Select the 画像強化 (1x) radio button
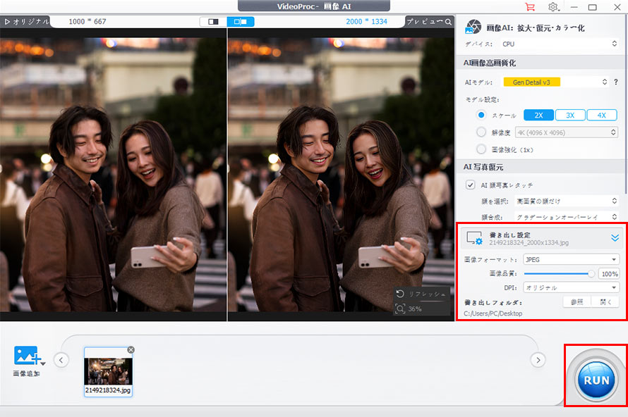The width and height of the screenshot is (628, 417). pos(481,149)
